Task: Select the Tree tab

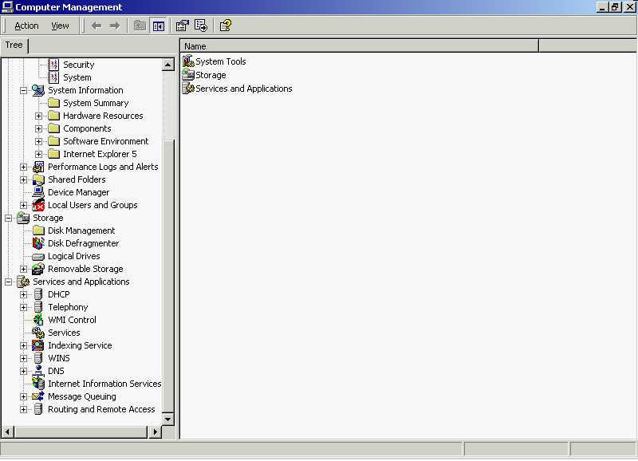Action: click(x=14, y=45)
